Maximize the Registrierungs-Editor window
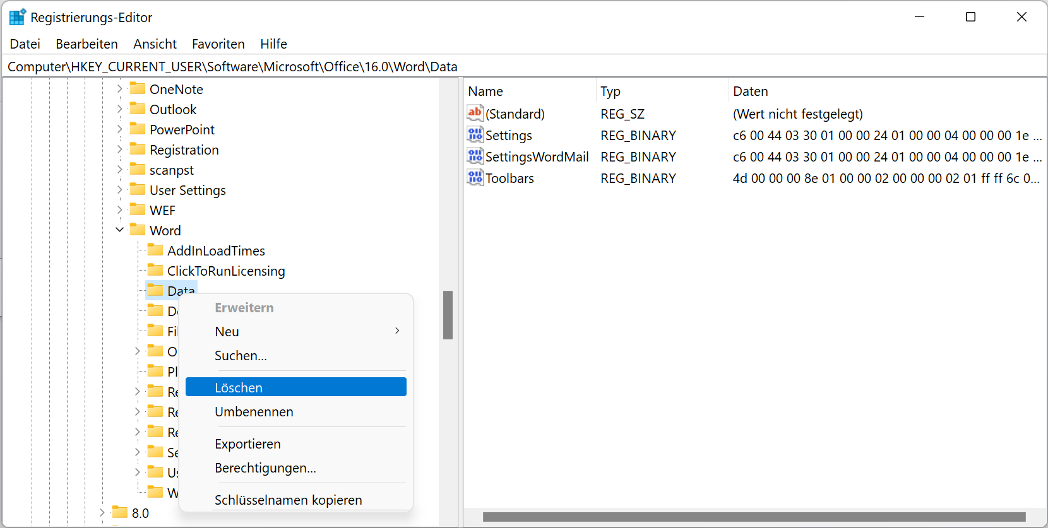 click(x=971, y=17)
